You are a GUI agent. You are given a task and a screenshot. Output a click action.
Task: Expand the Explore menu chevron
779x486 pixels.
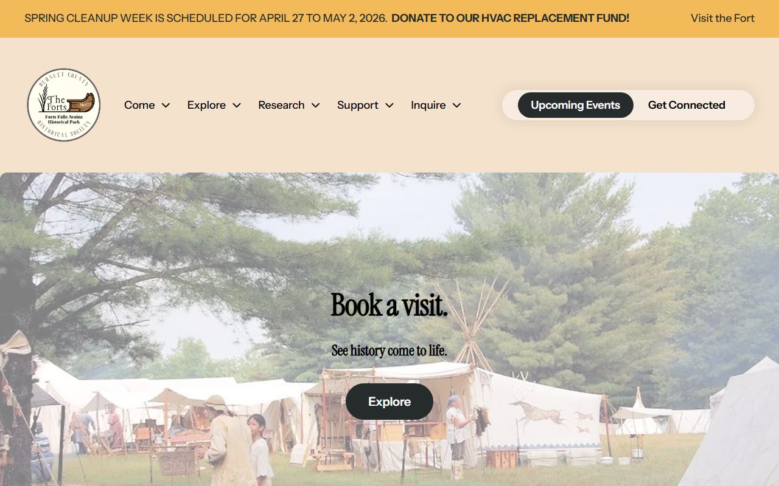pos(237,105)
